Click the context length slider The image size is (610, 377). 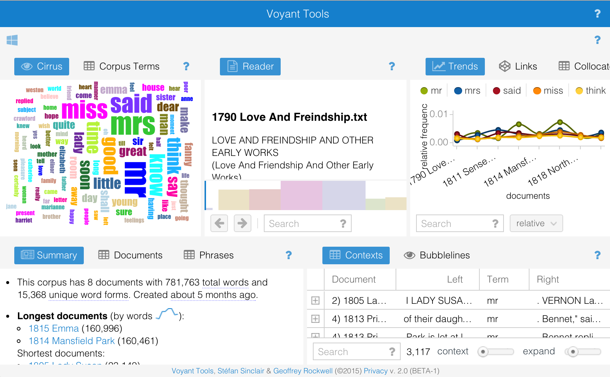click(x=495, y=352)
